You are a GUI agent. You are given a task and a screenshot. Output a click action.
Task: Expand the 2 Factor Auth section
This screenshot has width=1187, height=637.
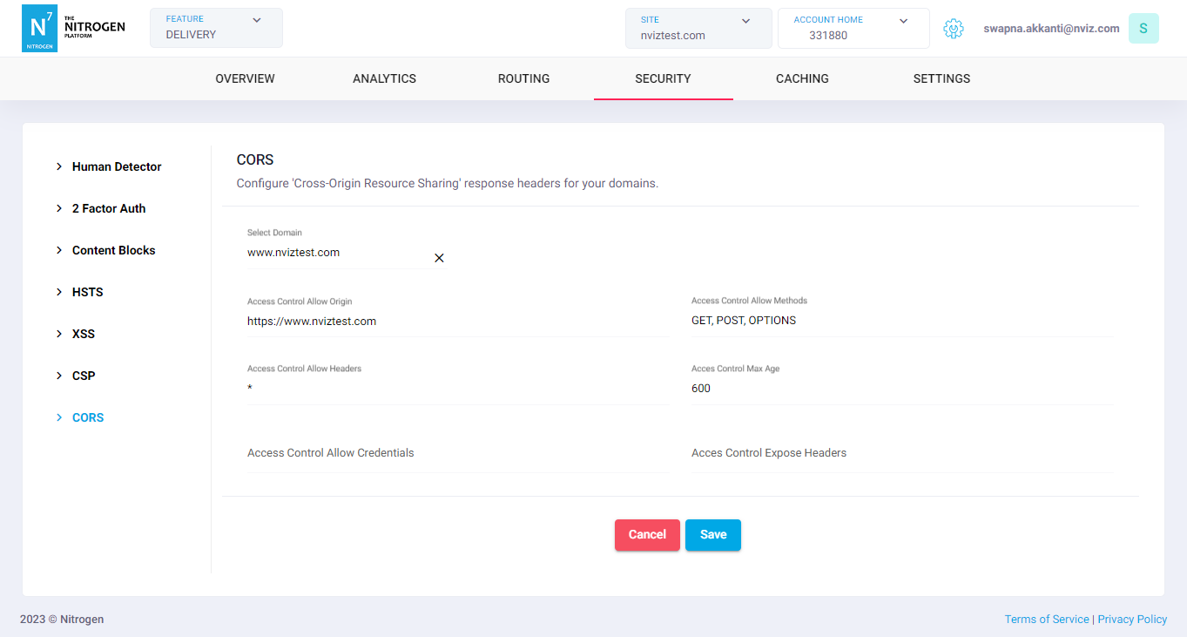click(x=108, y=208)
